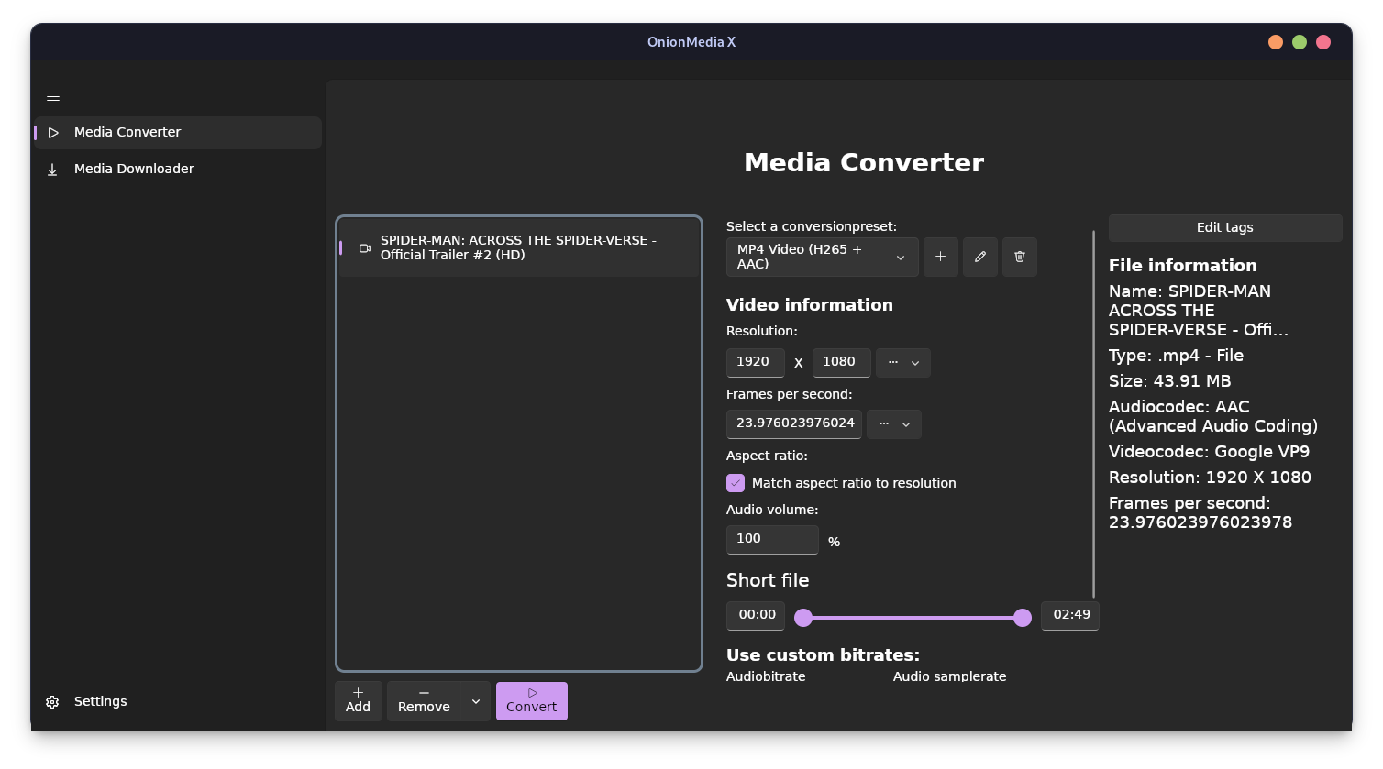Click the trash icon to delete the preset
The width and height of the screenshot is (1383, 769).
(1019, 257)
